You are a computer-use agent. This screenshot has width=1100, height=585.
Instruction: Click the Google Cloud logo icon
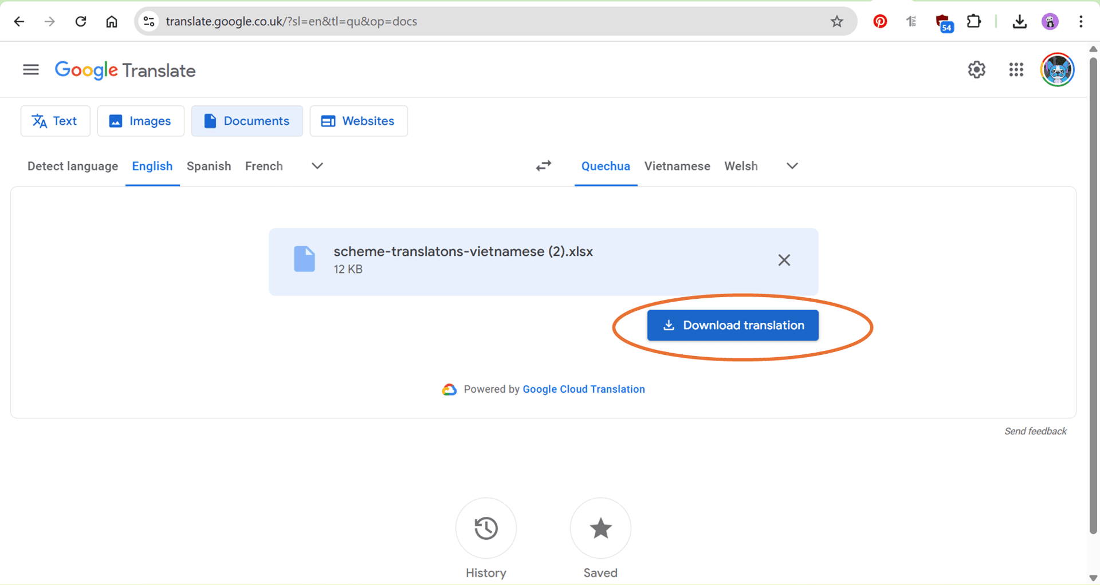(x=449, y=389)
